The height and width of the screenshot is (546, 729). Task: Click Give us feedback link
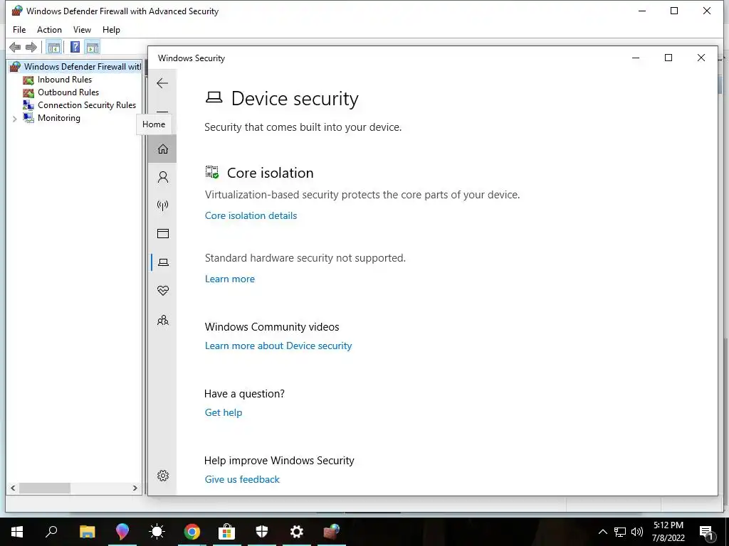[x=242, y=480]
